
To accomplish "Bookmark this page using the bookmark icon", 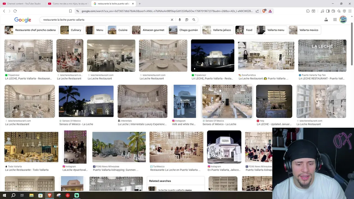I will [x=71, y=11].
